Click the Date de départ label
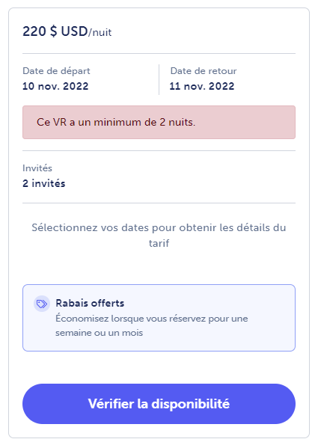 pyautogui.click(x=57, y=71)
